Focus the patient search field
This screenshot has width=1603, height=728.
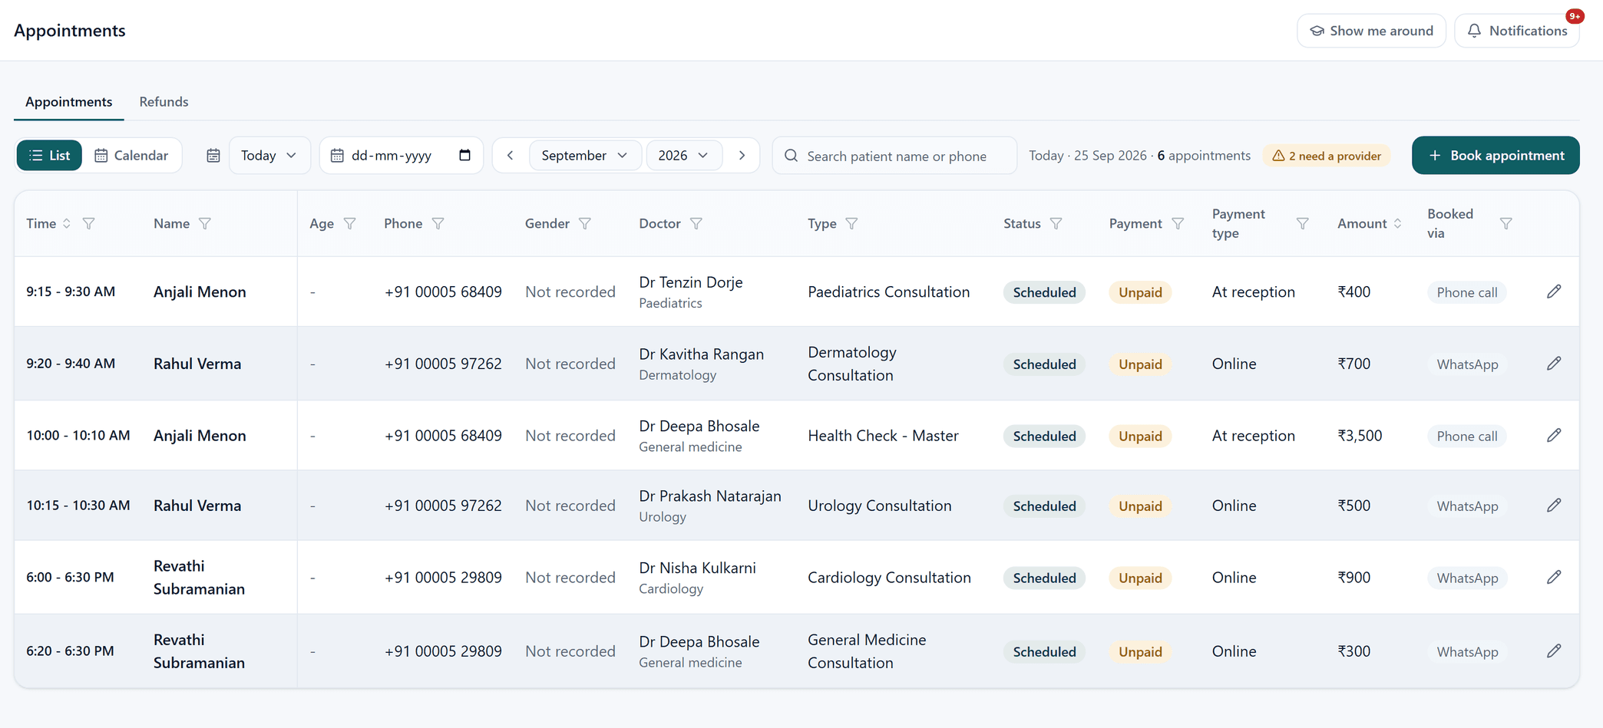click(x=894, y=156)
